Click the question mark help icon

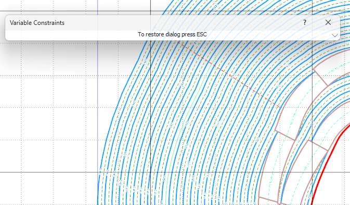click(305, 22)
